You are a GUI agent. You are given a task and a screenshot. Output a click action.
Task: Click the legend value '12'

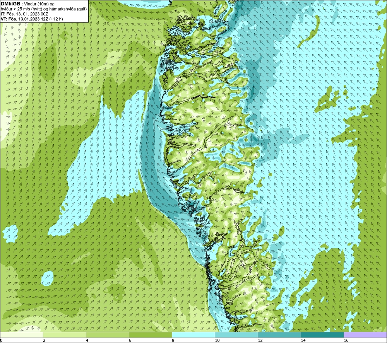(x=260, y=340)
